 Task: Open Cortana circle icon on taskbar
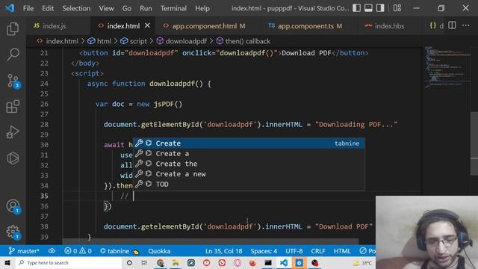point(129,262)
